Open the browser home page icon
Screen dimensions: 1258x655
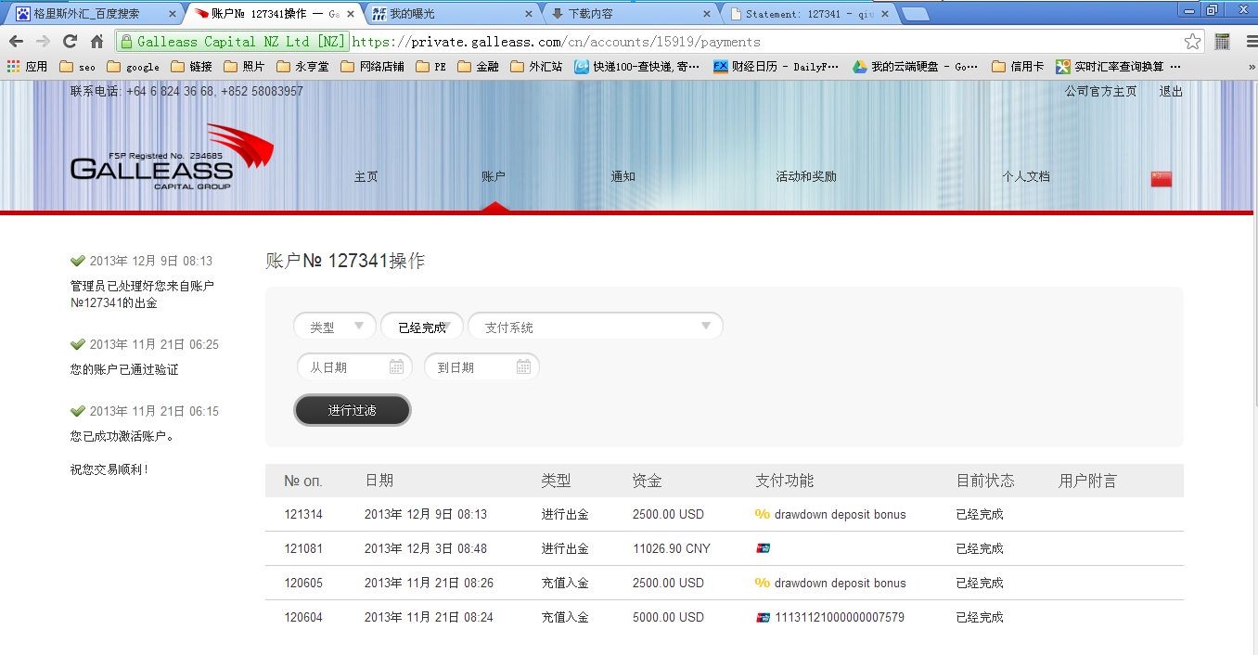pyautogui.click(x=96, y=42)
